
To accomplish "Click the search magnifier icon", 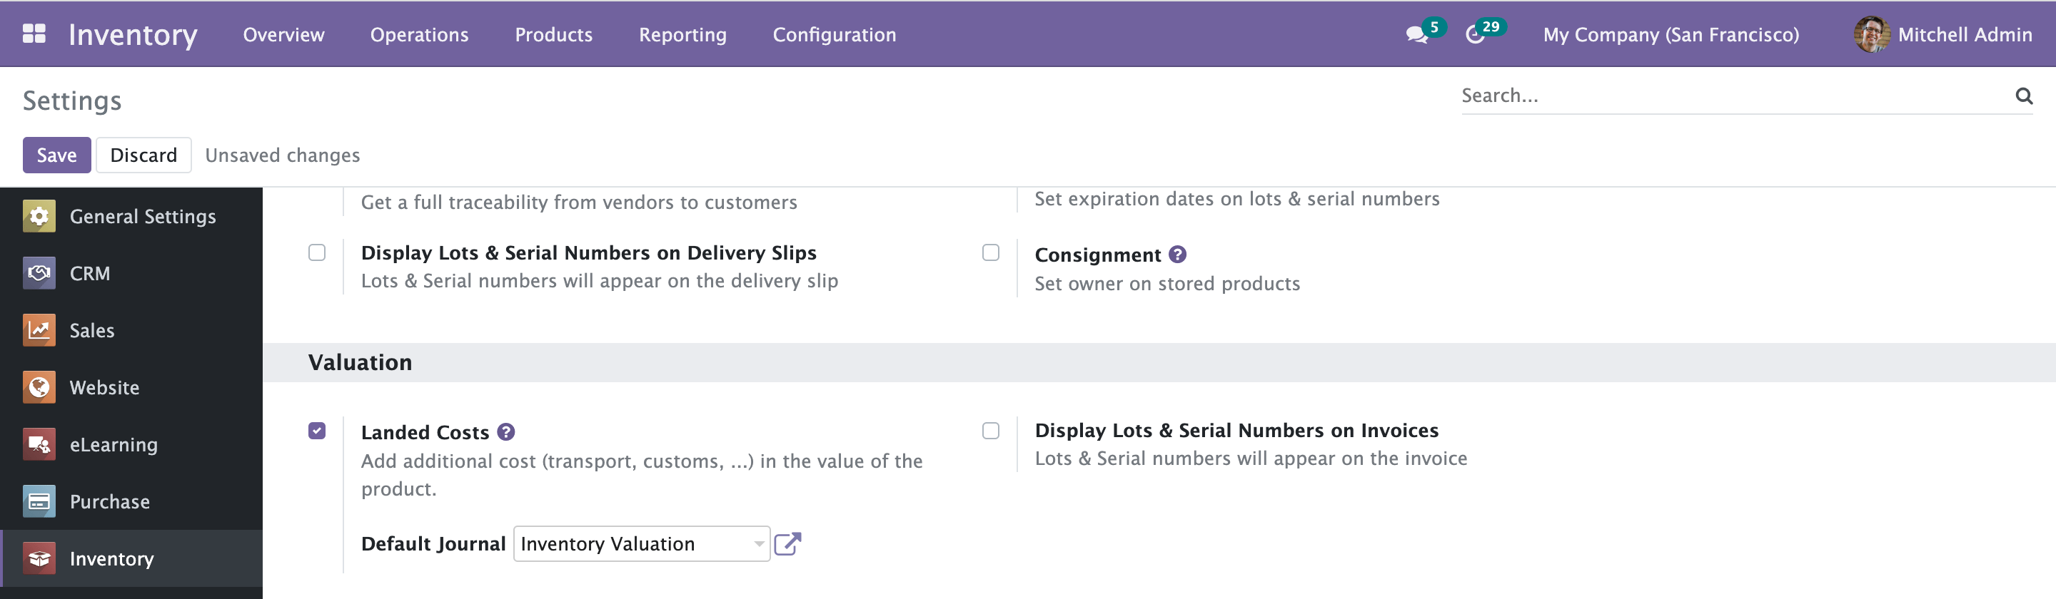I will click(x=2023, y=96).
